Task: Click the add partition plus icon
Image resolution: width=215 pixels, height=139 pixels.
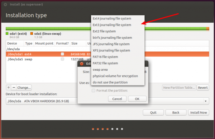Action: [x=9, y=88]
